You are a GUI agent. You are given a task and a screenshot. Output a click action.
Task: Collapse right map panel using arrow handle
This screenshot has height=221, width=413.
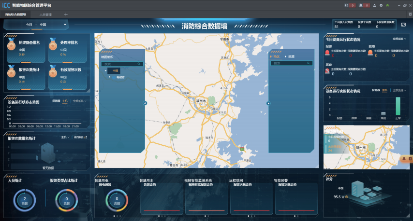click(268, 103)
